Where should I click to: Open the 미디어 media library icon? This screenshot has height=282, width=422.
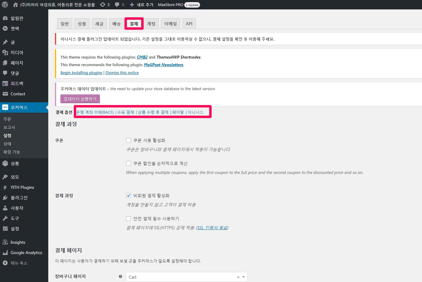pos(5,53)
